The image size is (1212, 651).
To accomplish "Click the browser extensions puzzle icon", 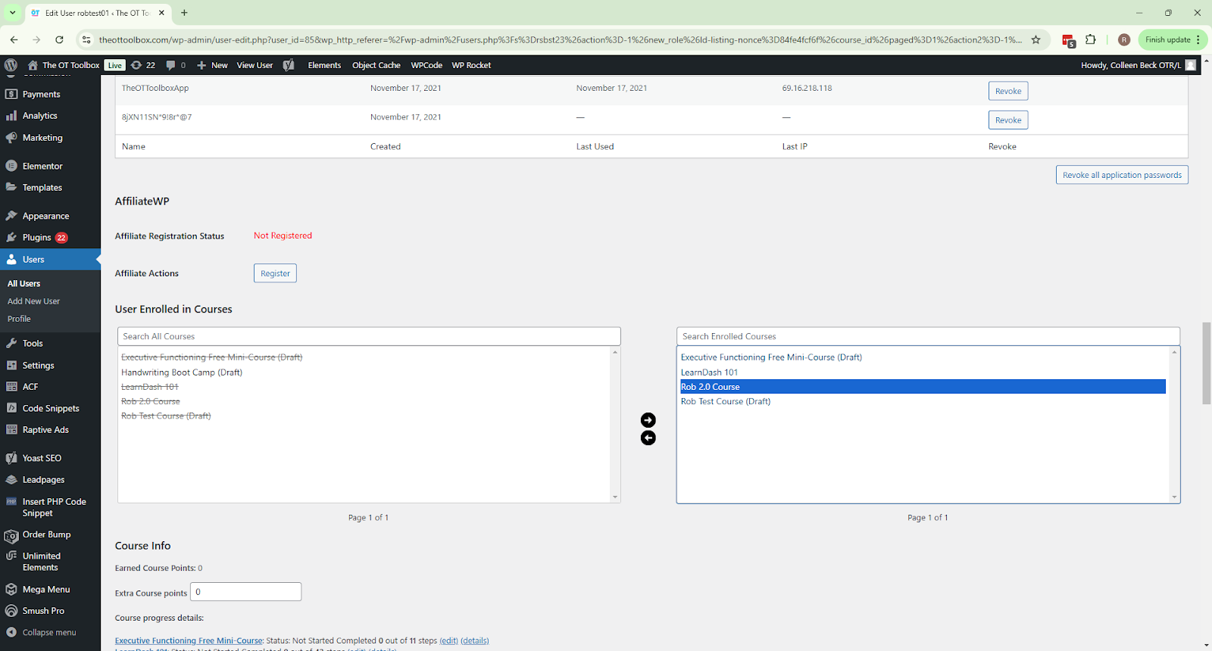I will pyautogui.click(x=1091, y=39).
